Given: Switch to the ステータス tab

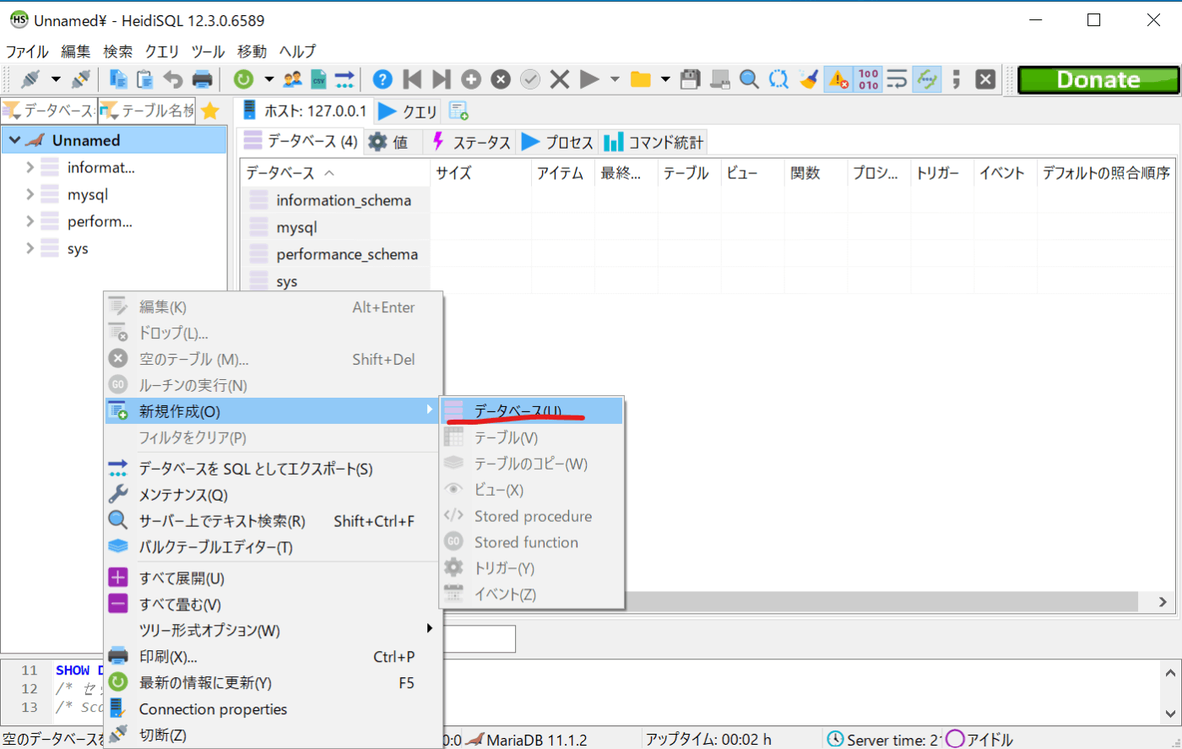Looking at the screenshot, I should pos(471,142).
